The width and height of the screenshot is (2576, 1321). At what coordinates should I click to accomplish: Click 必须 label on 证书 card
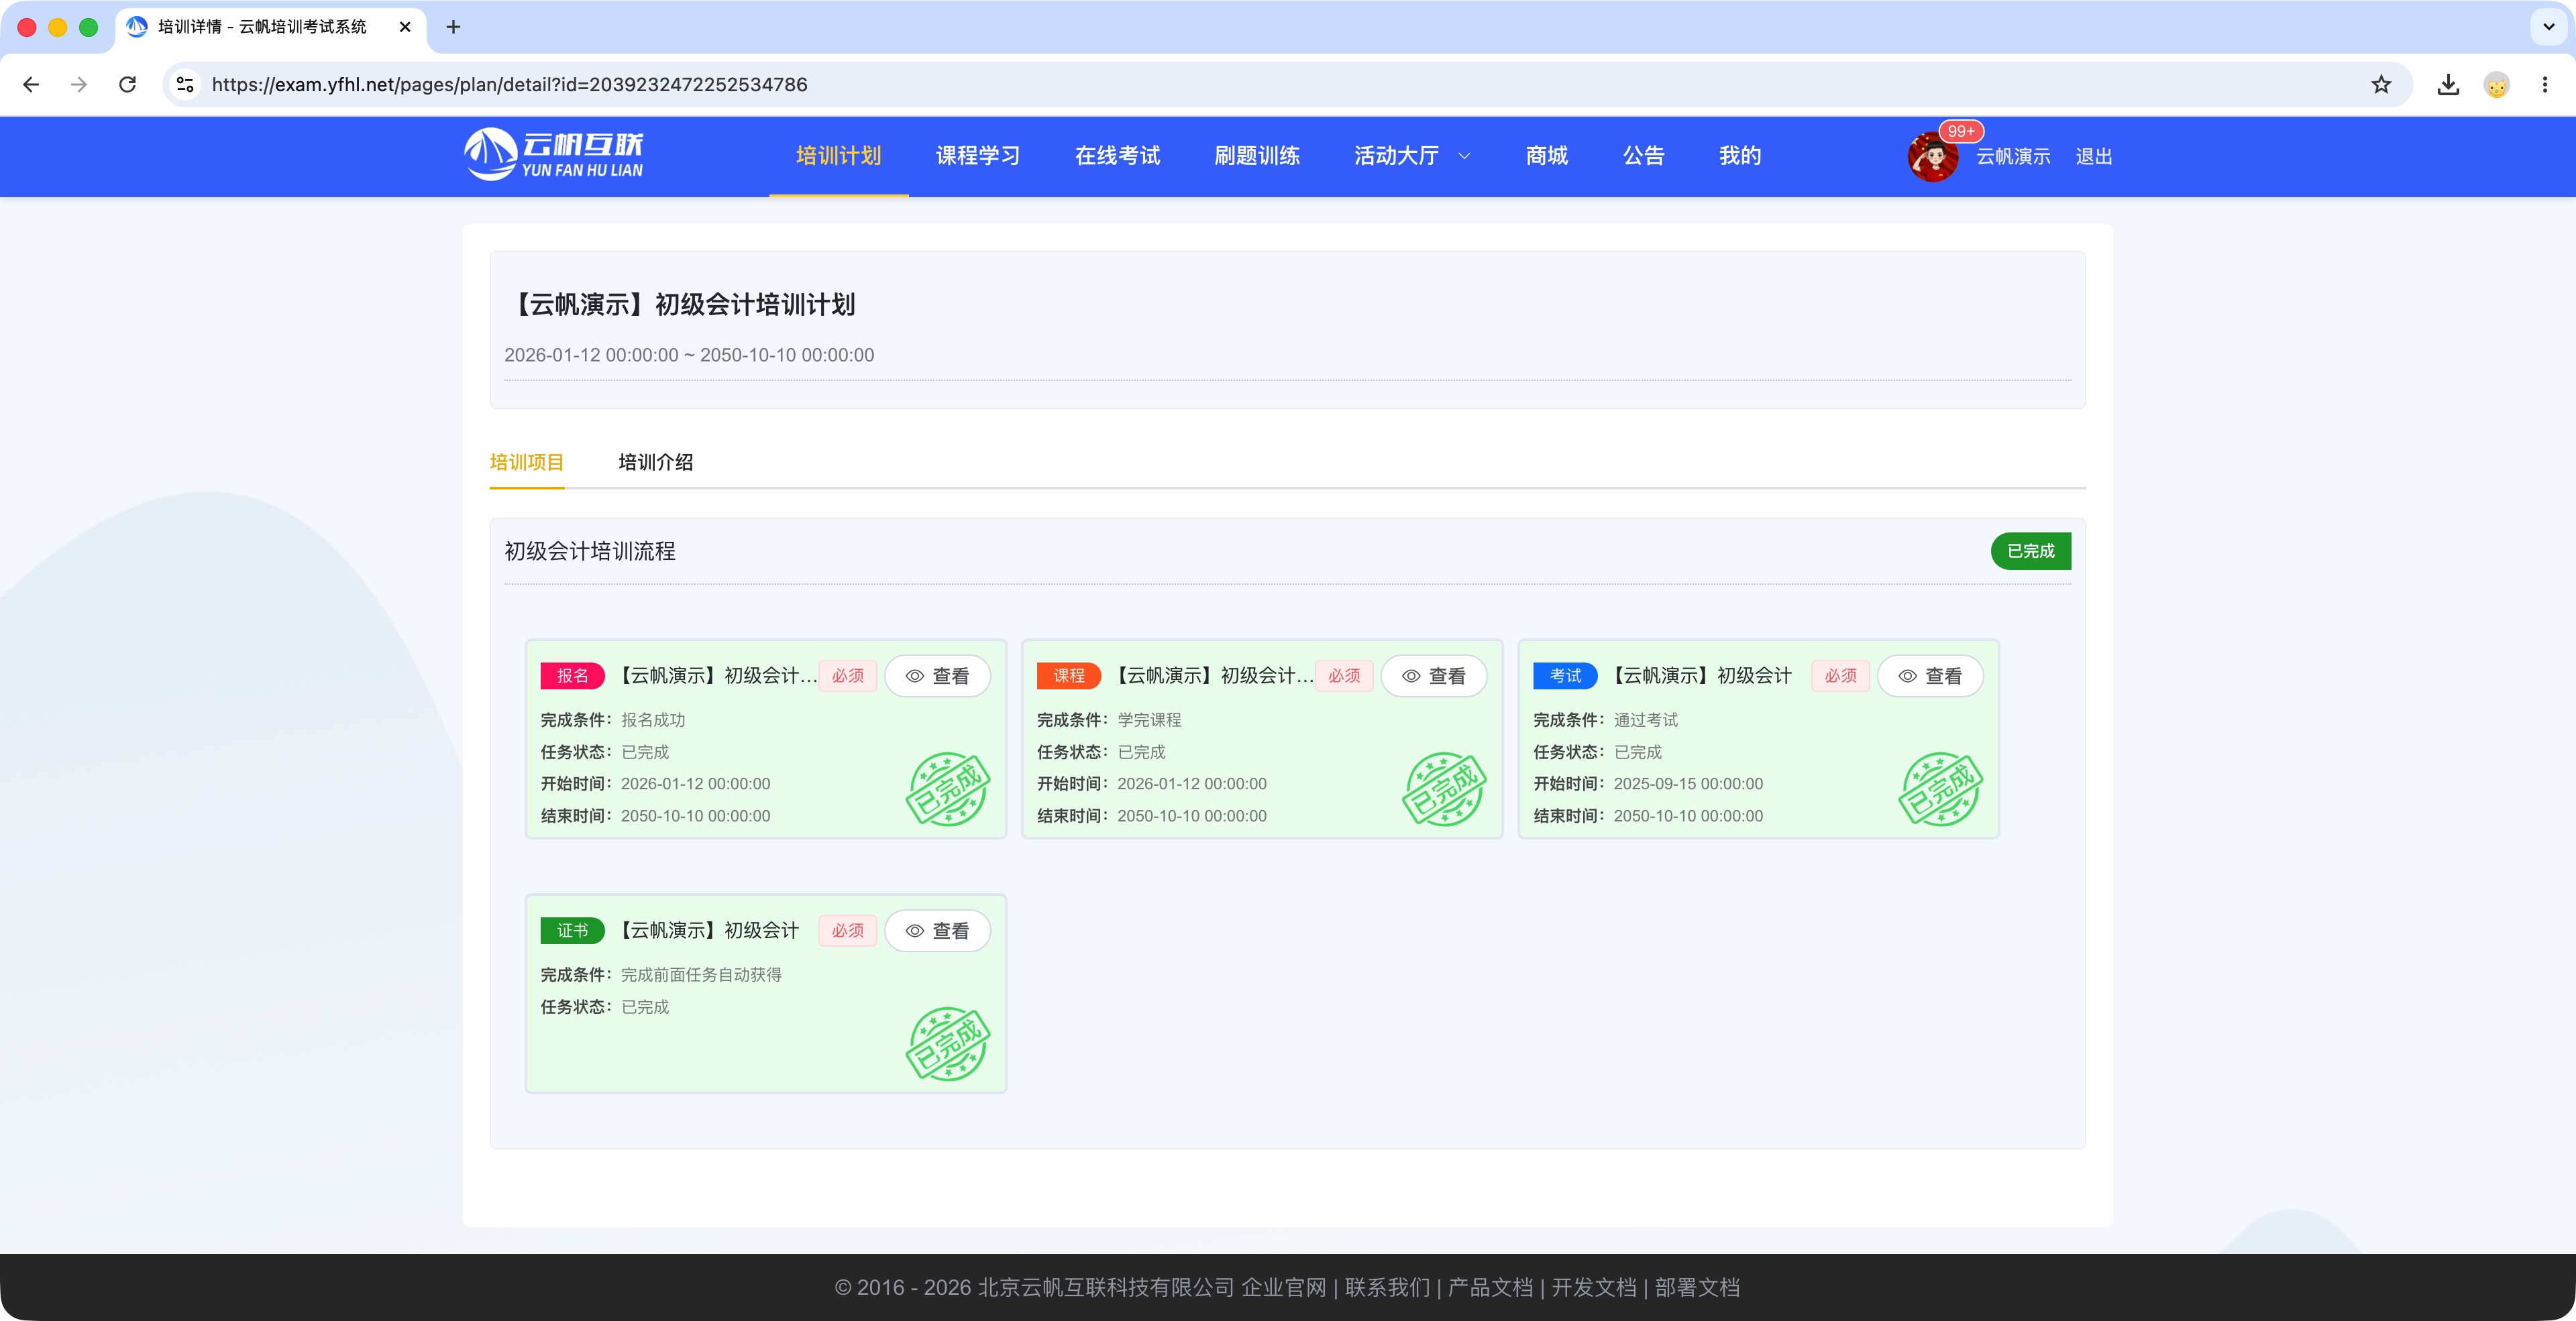click(847, 930)
